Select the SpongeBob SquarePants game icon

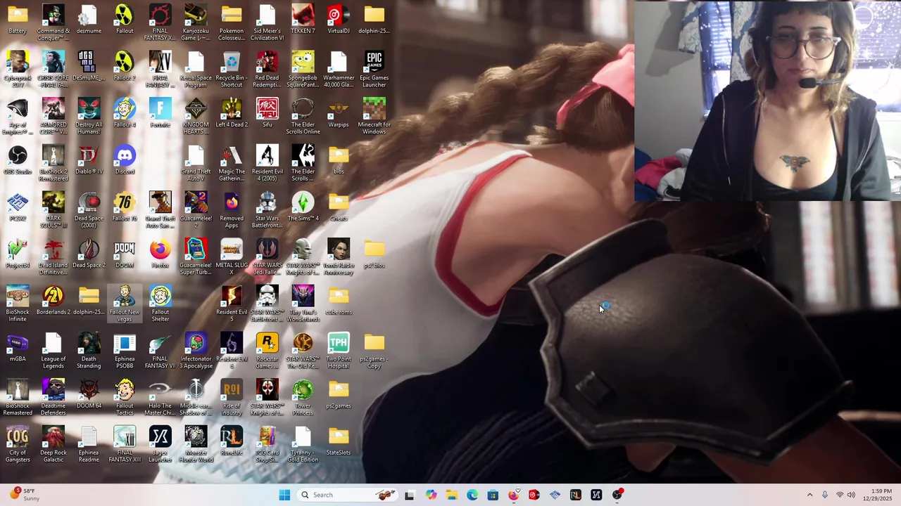[303, 70]
